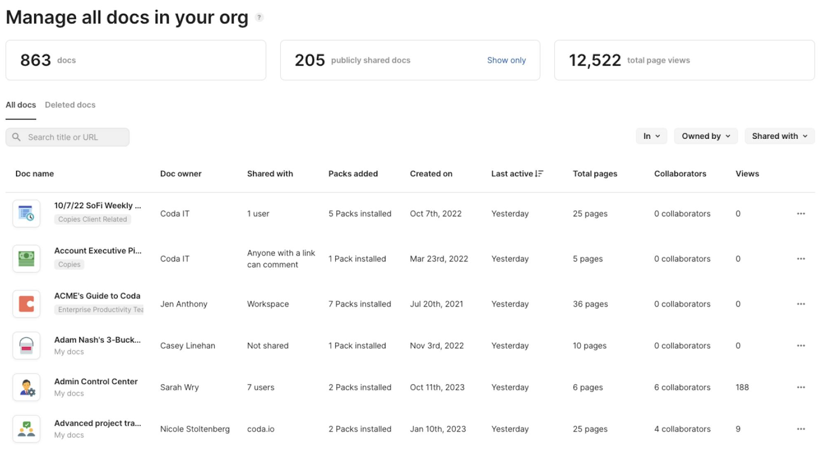The width and height of the screenshot is (824, 463).
Task: Expand the In filter dropdown
Action: click(651, 136)
